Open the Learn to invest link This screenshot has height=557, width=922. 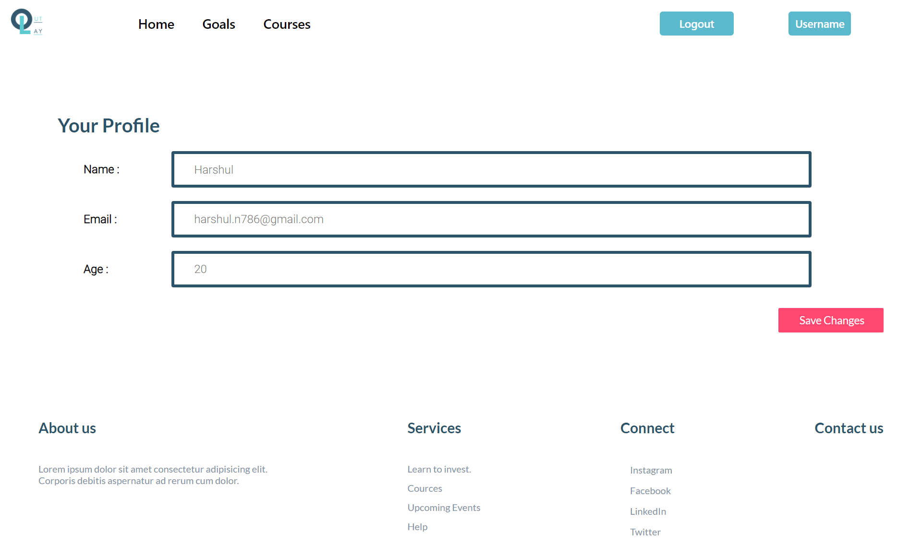coord(439,469)
